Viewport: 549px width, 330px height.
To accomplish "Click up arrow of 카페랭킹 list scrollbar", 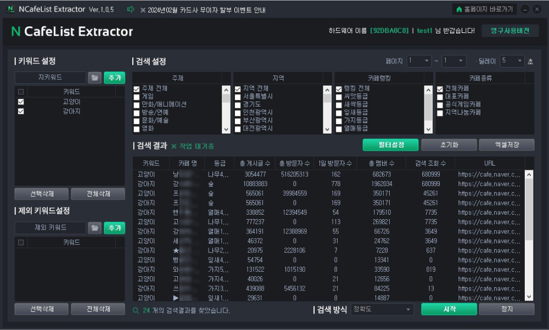I will [x=428, y=90].
